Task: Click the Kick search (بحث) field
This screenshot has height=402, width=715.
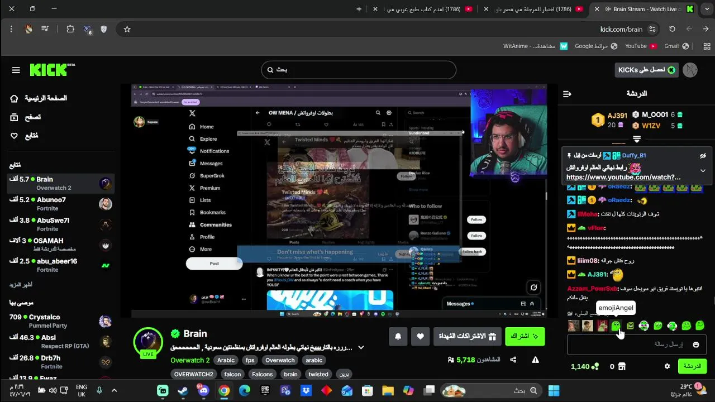Action: 359,70
